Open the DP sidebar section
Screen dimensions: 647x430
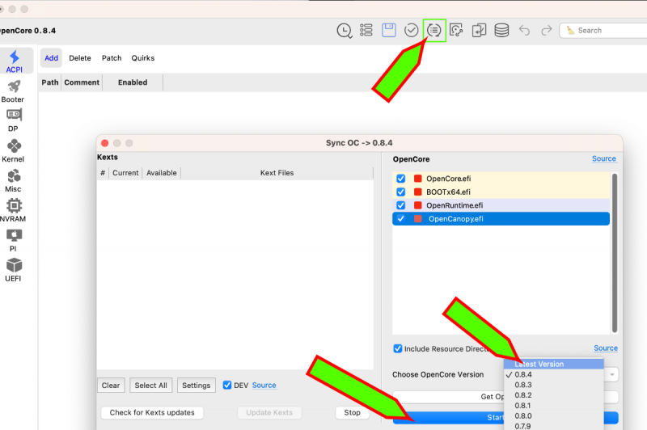click(x=13, y=120)
